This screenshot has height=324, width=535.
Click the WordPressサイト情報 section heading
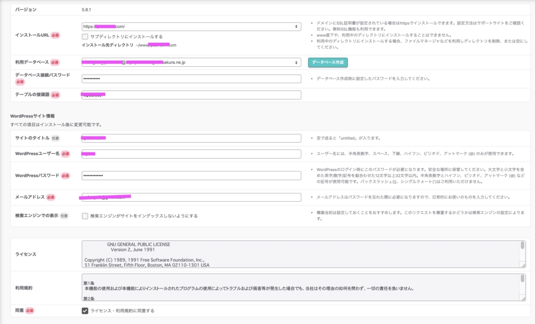point(32,115)
